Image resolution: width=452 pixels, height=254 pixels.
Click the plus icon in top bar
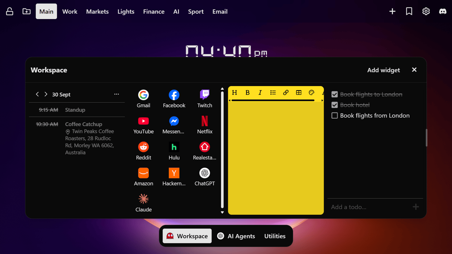pos(392,11)
